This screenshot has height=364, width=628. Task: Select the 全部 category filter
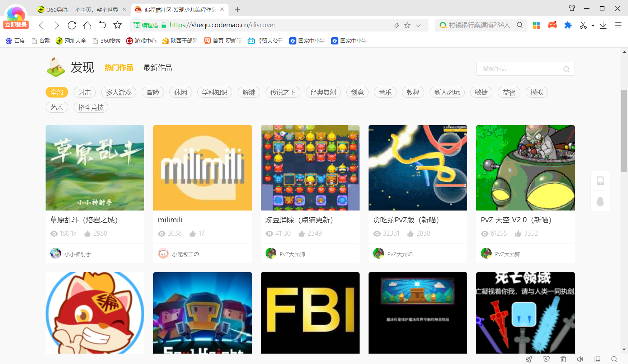[x=57, y=93]
